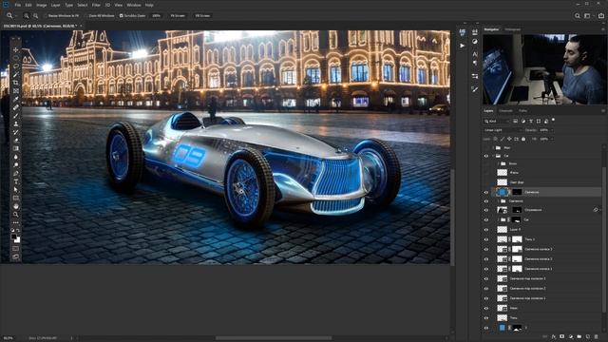Open the Layers panel options menu

(x=603, y=111)
